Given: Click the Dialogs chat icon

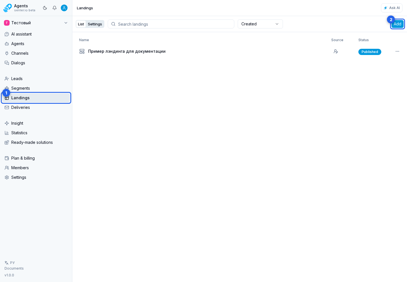Looking at the screenshot, I should pyautogui.click(x=7, y=63).
